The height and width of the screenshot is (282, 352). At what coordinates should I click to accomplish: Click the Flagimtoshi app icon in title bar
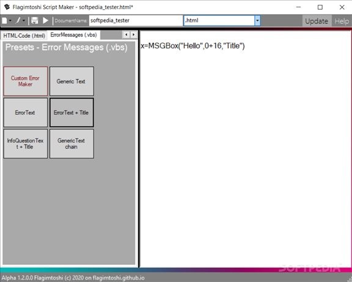tap(7, 7)
